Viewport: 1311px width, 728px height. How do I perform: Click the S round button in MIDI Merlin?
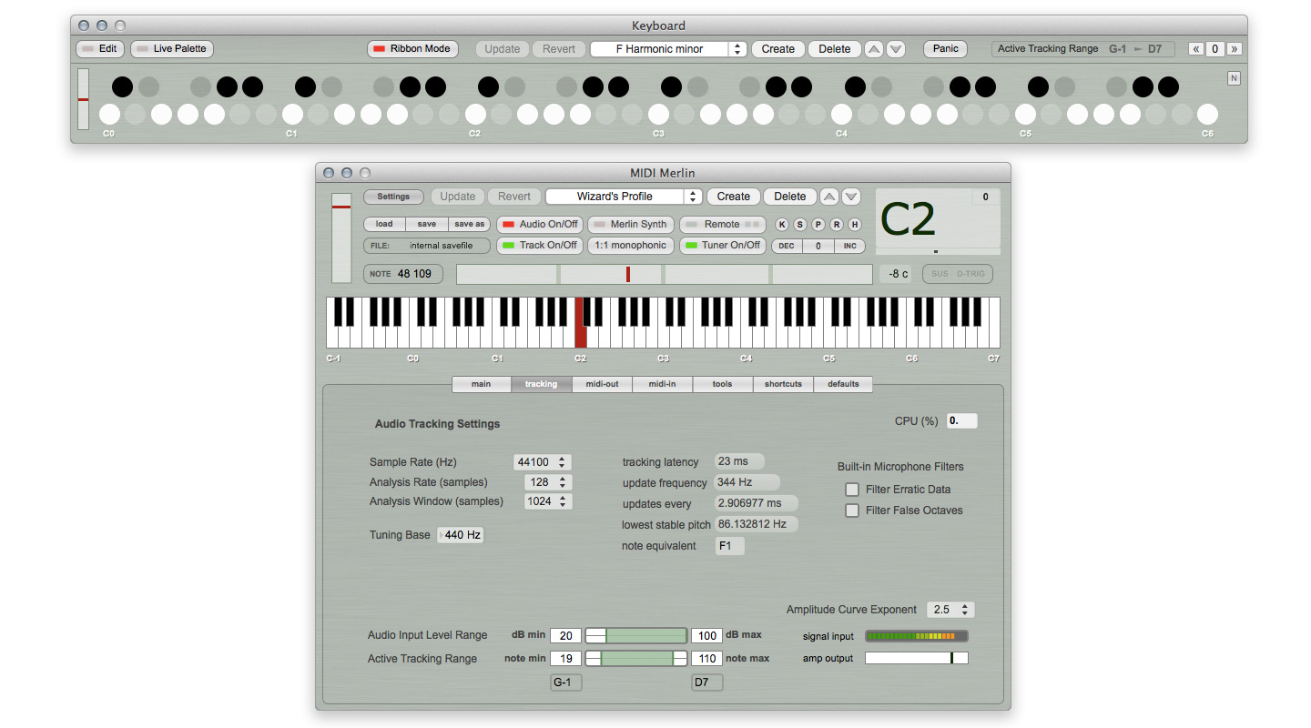click(x=800, y=225)
